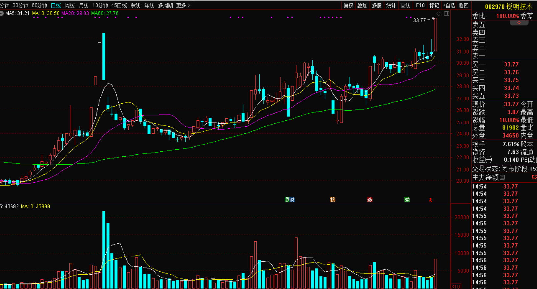The width and height of the screenshot is (537, 289).
Task: Click the 复权 adjustment button
Action: click(x=348, y=5)
